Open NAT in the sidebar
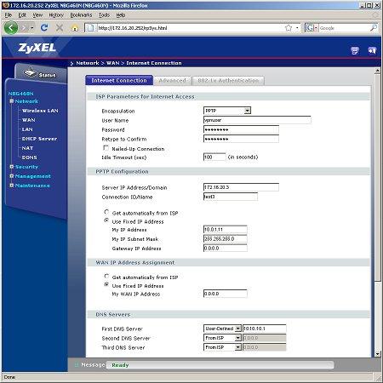 coord(27,148)
